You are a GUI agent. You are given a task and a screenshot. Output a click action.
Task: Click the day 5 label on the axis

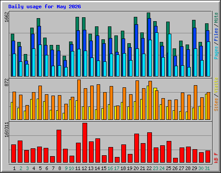(40, 168)
